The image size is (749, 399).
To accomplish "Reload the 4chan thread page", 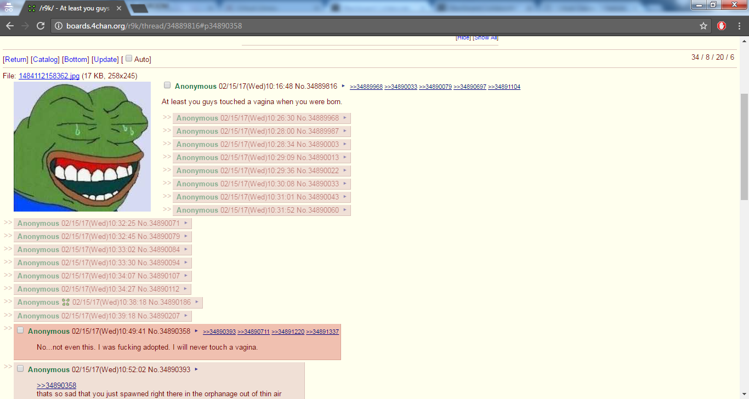I will 41,26.
